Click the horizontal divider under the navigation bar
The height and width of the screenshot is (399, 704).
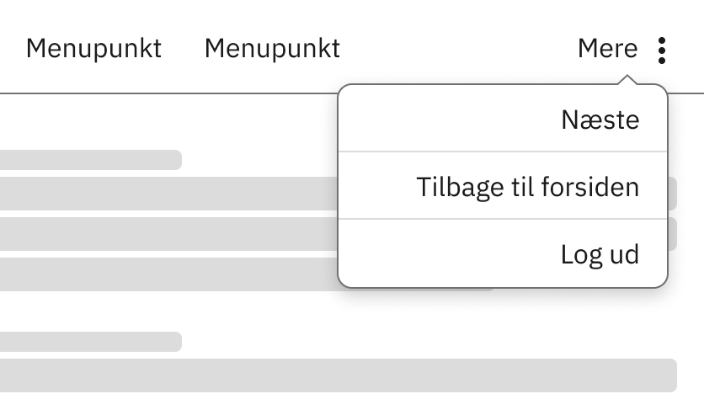[x=168, y=93]
